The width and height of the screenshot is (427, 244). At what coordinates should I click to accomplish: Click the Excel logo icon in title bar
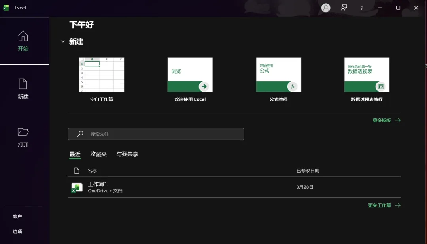click(x=6, y=8)
